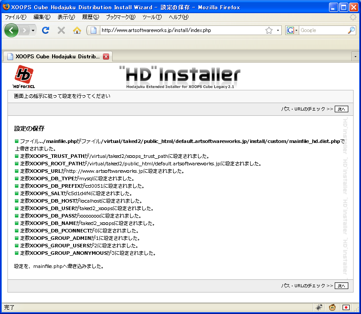The image size is (361, 314).
Task: Open the ファイル(F) menu
Action: pyautogui.click(x=15, y=17)
